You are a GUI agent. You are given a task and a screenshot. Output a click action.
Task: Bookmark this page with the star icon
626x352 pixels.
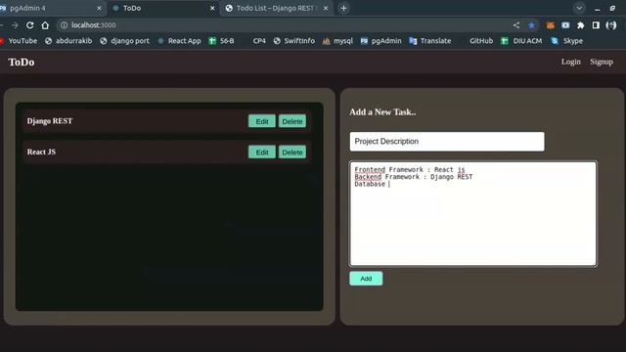[531, 25]
